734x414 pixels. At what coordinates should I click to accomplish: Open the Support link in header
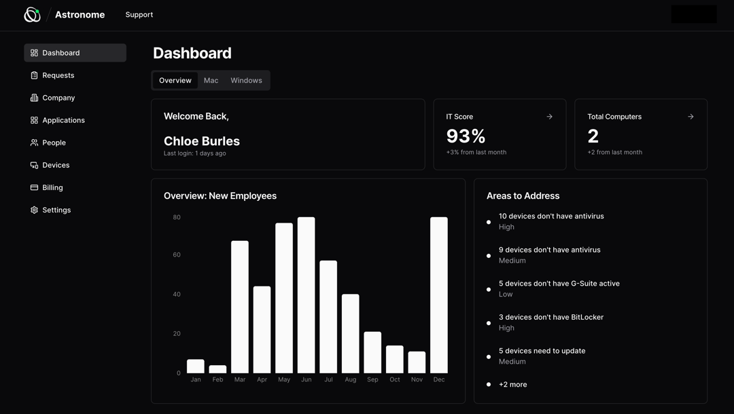tap(139, 15)
